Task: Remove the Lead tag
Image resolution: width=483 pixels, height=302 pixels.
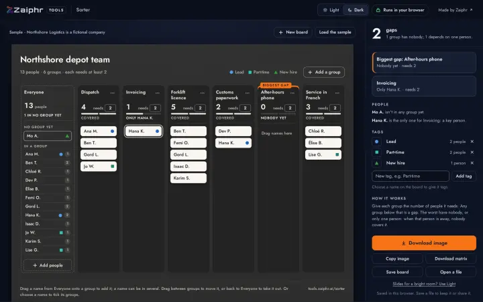Action: point(472,142)
